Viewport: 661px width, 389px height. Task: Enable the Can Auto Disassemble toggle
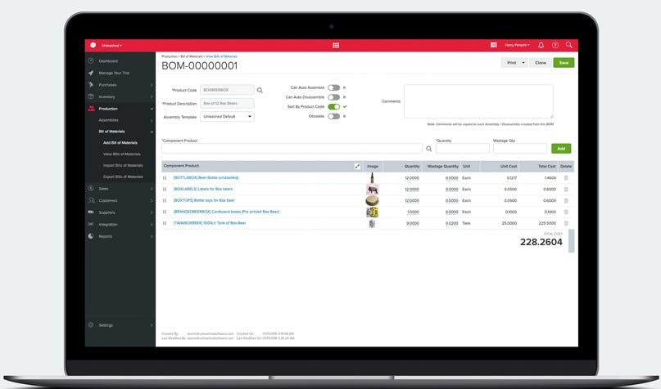point(334,97)
